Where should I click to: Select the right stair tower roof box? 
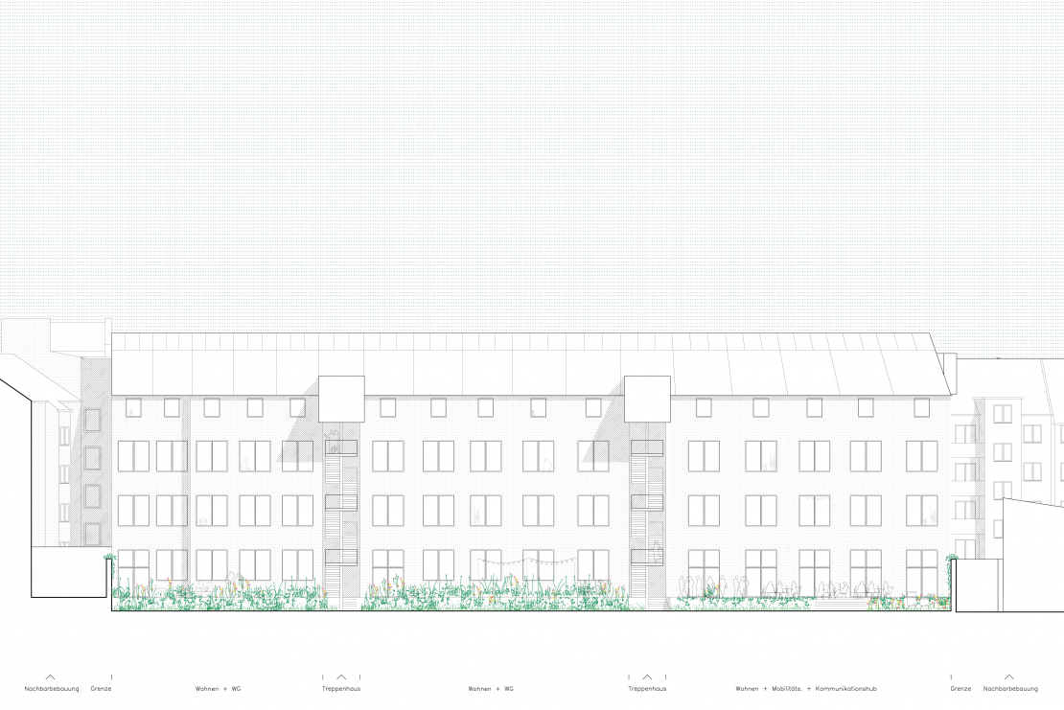coord(646,398)
